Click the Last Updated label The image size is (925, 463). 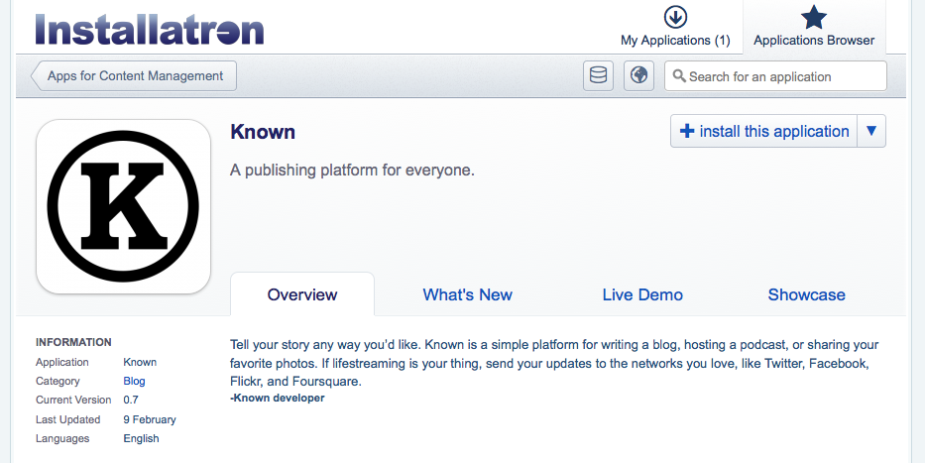pos(67,419)
